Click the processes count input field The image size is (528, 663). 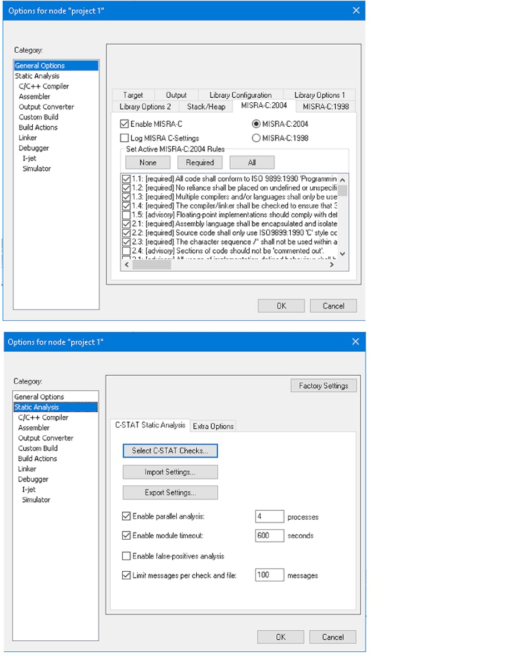pyautogui.click(x=269, y=516)
